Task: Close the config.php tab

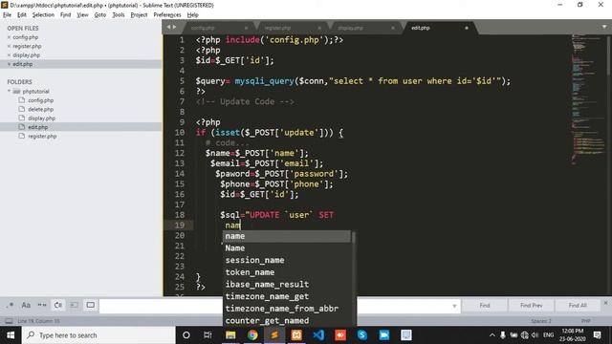Action: (x=246, y=28)
